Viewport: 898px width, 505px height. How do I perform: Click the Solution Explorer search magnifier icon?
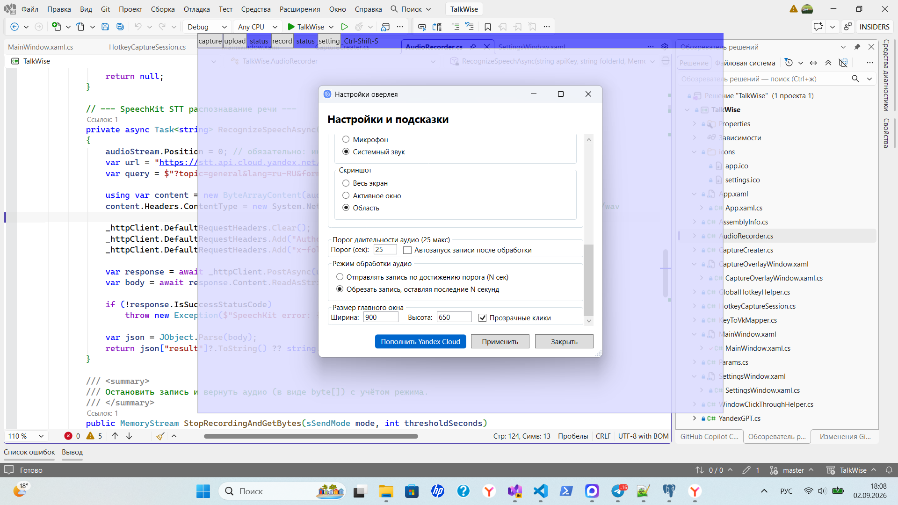click(x=855, y=79)
